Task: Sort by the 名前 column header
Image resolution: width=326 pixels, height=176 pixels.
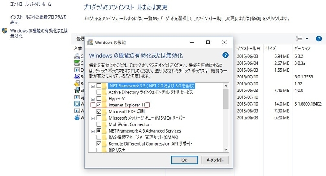Action: click(x=78, y=48)
